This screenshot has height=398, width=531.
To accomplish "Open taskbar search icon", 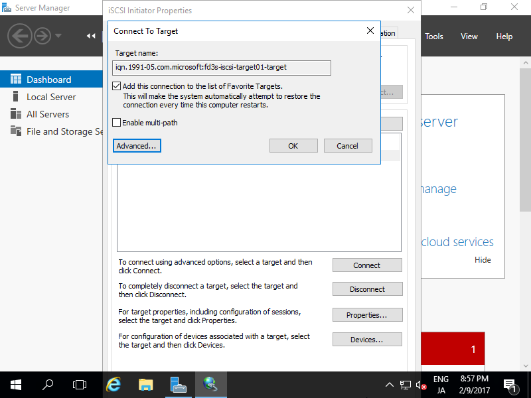I will (x=48, y=385).
